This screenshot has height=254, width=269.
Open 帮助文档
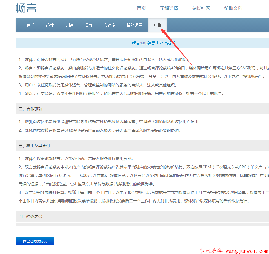[233, 8]
